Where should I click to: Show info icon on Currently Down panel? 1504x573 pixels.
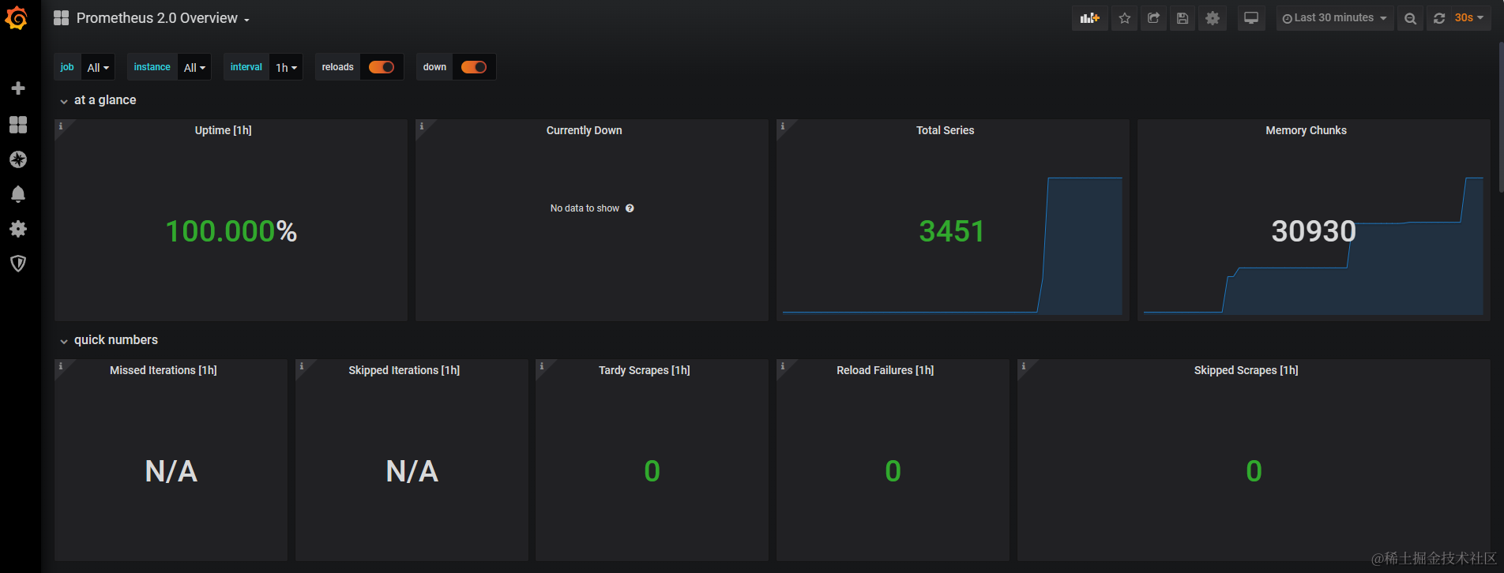[x=422, y=126]
